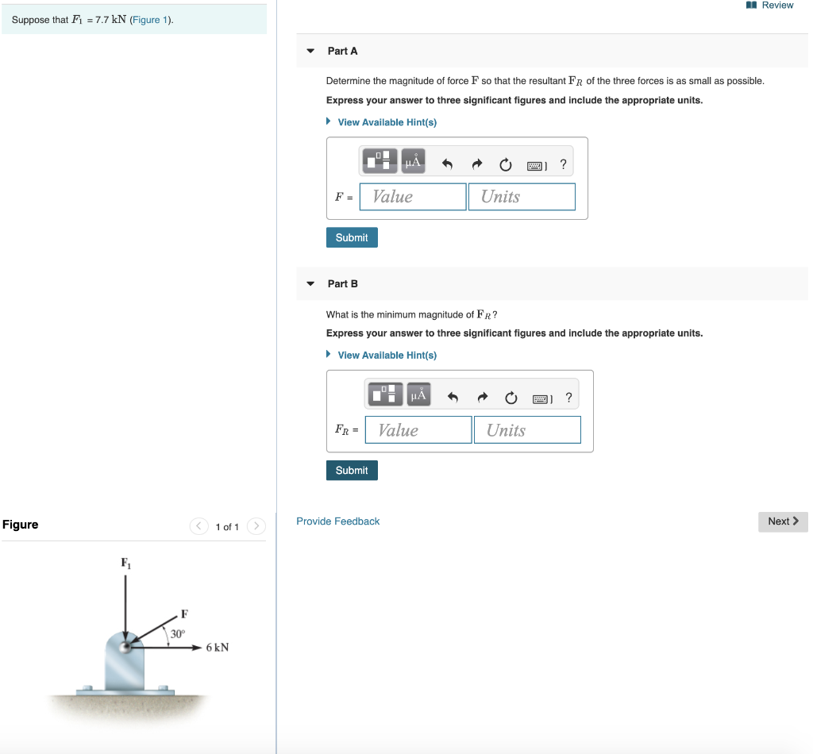813x754 pixels.
Task: Click the undo arrow in Part A editor
Action: pyautogui.click(x=446, y=163)
